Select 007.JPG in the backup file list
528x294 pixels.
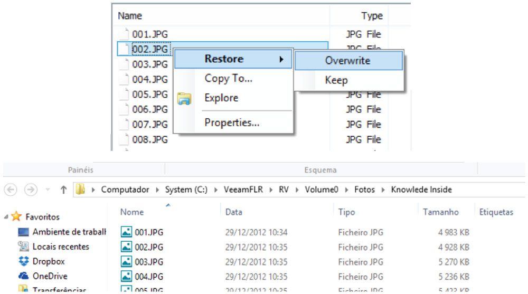(x=149, y=125)
